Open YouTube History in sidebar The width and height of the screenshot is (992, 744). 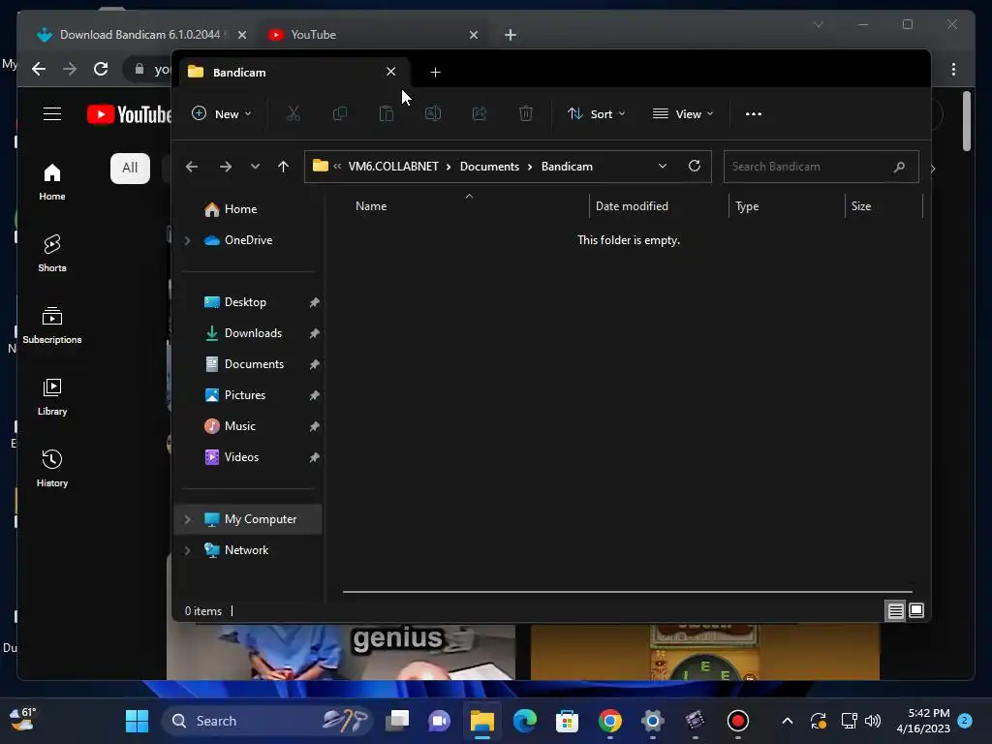52,468
